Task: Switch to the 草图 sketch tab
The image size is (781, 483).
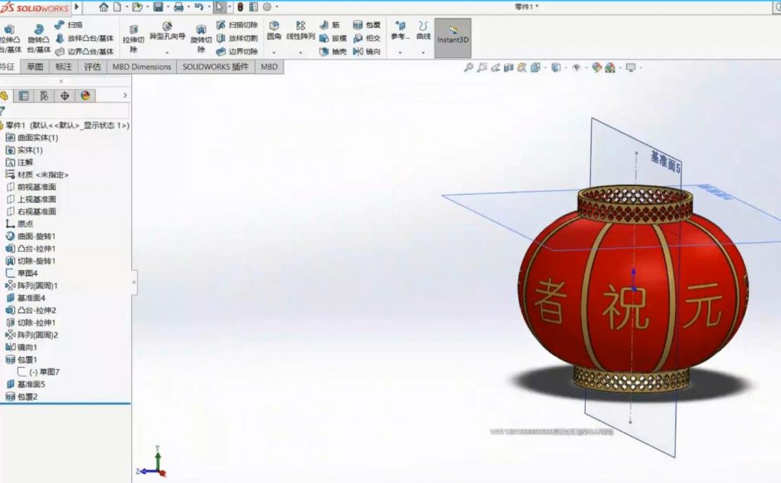Action: [x=35, y=67]
